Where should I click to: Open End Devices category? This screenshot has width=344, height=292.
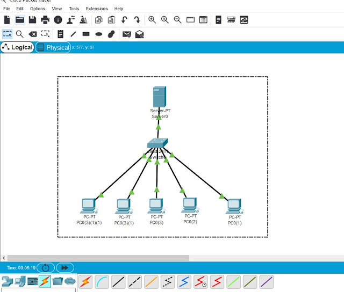20,281
